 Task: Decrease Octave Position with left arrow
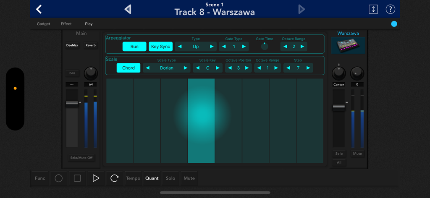pos(230,68)
